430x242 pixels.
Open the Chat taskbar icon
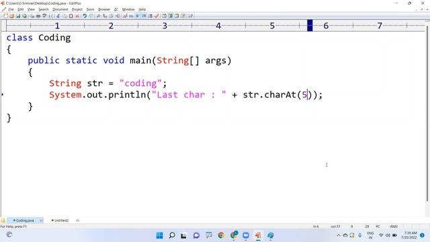(x=196, y=235)
